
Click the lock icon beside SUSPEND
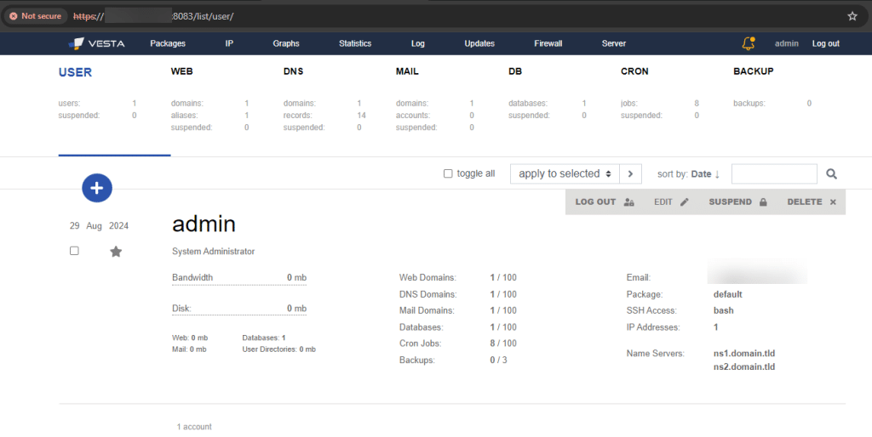763,202
